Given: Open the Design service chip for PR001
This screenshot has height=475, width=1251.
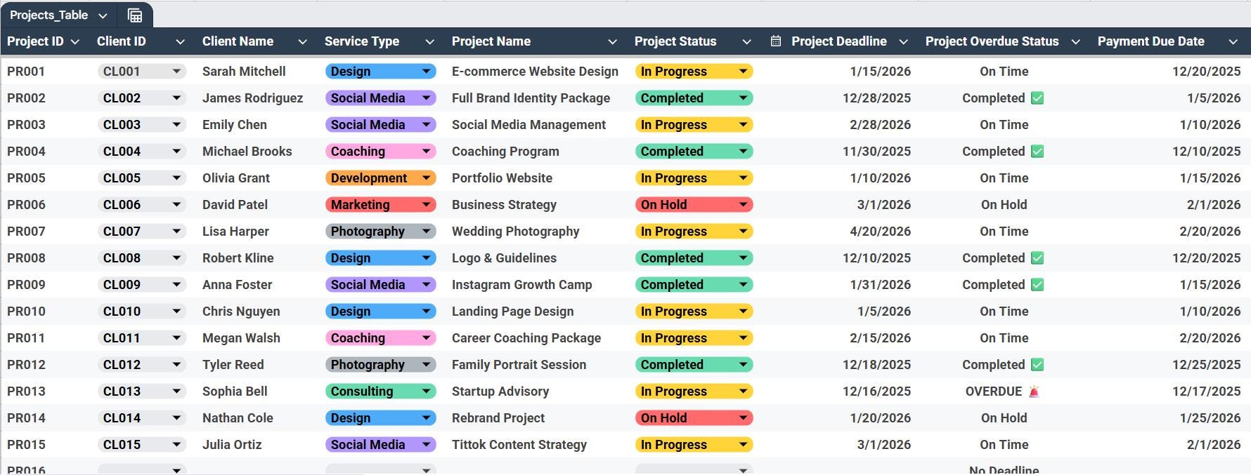Looking at the screenshot, I should (380, 72).
